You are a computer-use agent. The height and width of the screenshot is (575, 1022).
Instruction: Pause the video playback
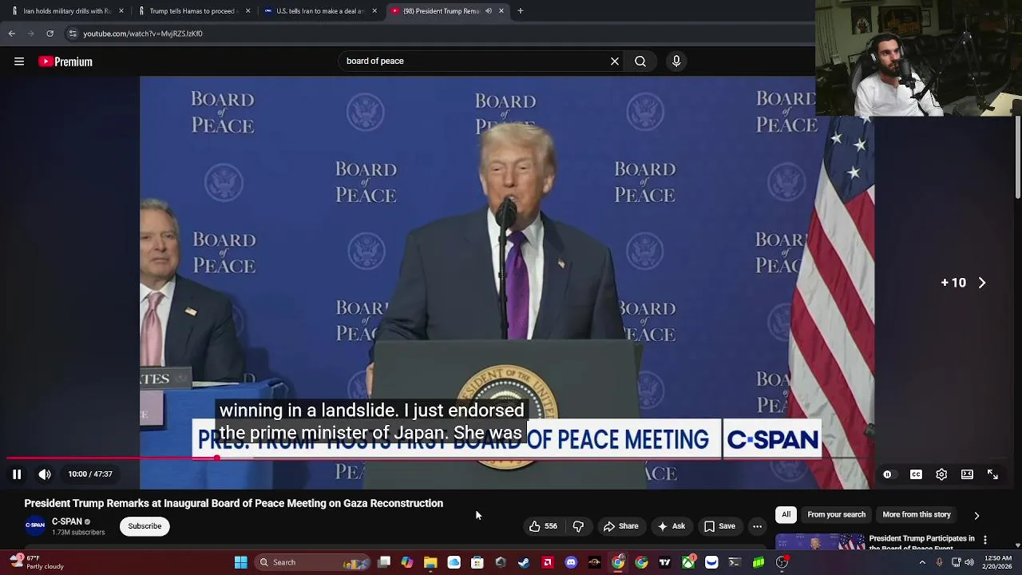click(16, 474)
